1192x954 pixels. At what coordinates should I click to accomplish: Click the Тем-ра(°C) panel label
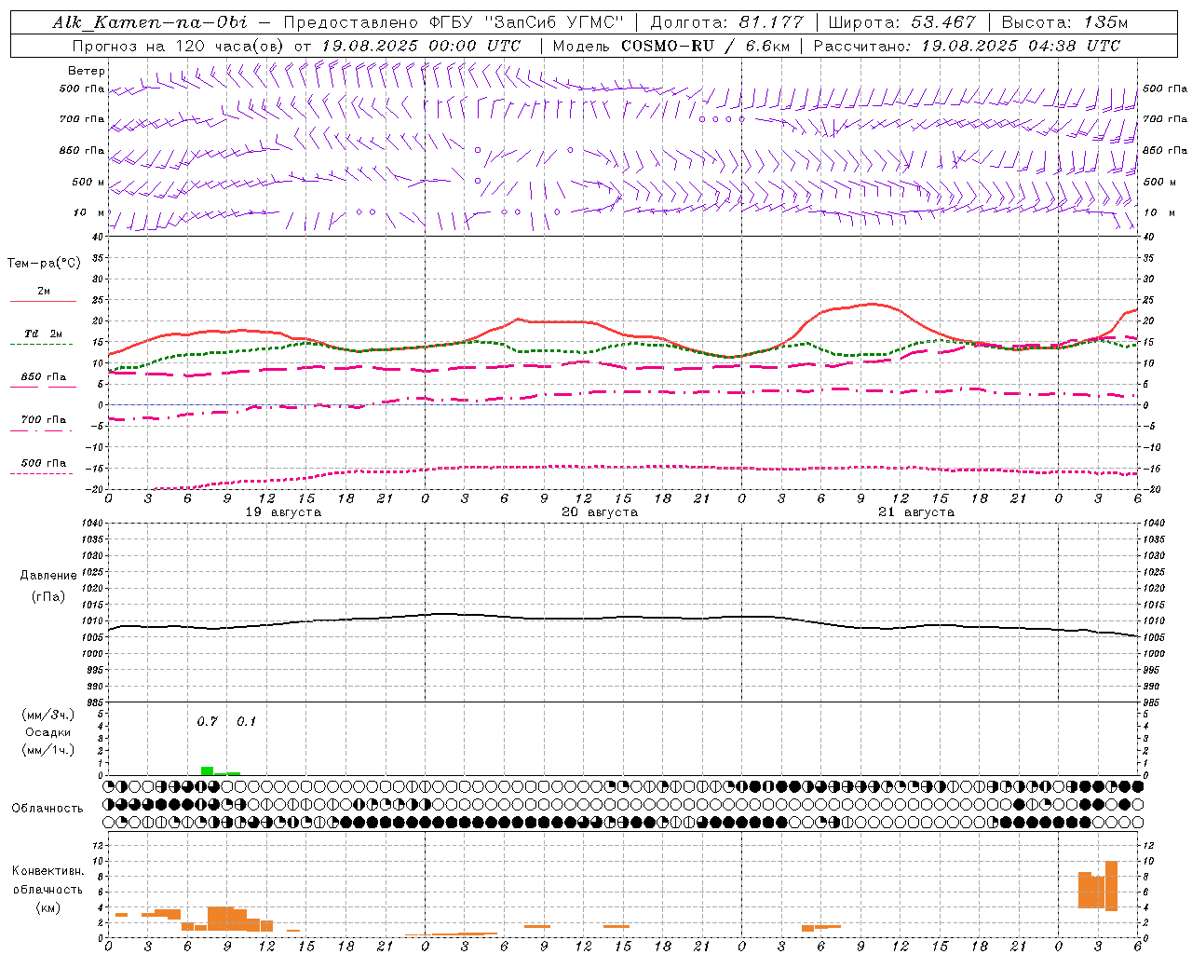coord(44,264)
